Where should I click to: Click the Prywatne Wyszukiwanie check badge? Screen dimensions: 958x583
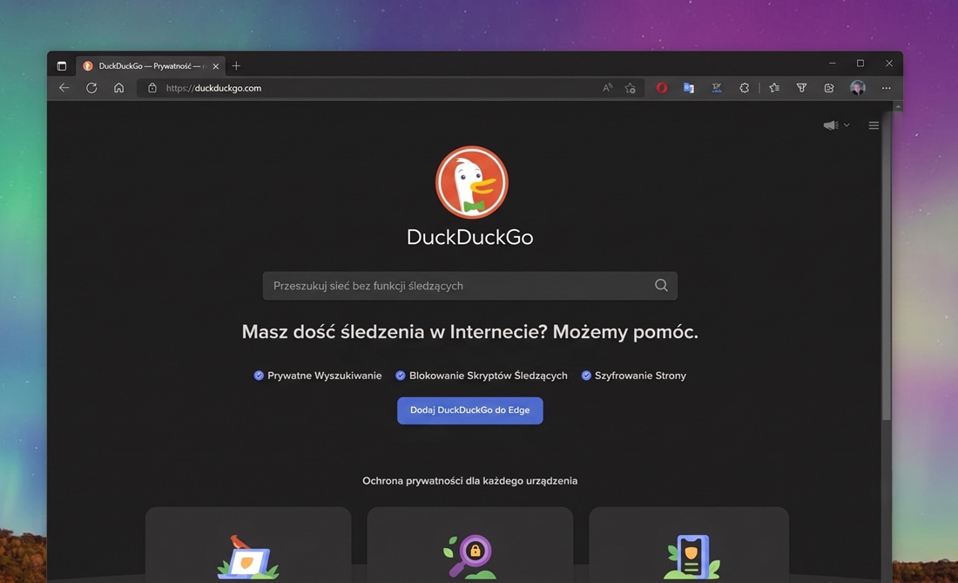pyautogui.click(x=259, y=376)
